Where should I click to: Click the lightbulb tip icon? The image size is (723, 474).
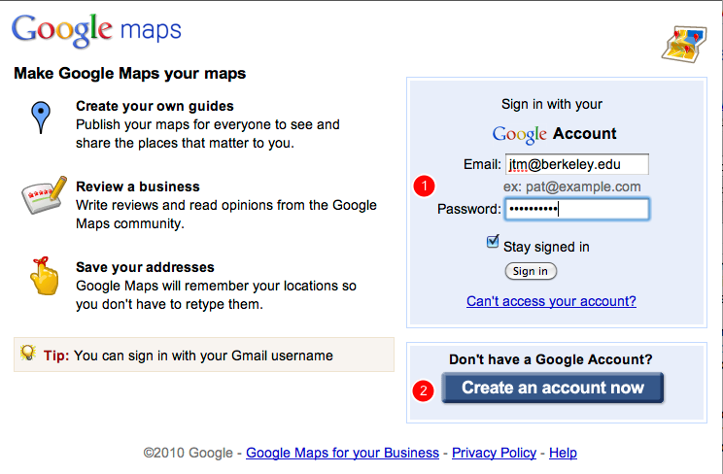[x=28, y=353]
